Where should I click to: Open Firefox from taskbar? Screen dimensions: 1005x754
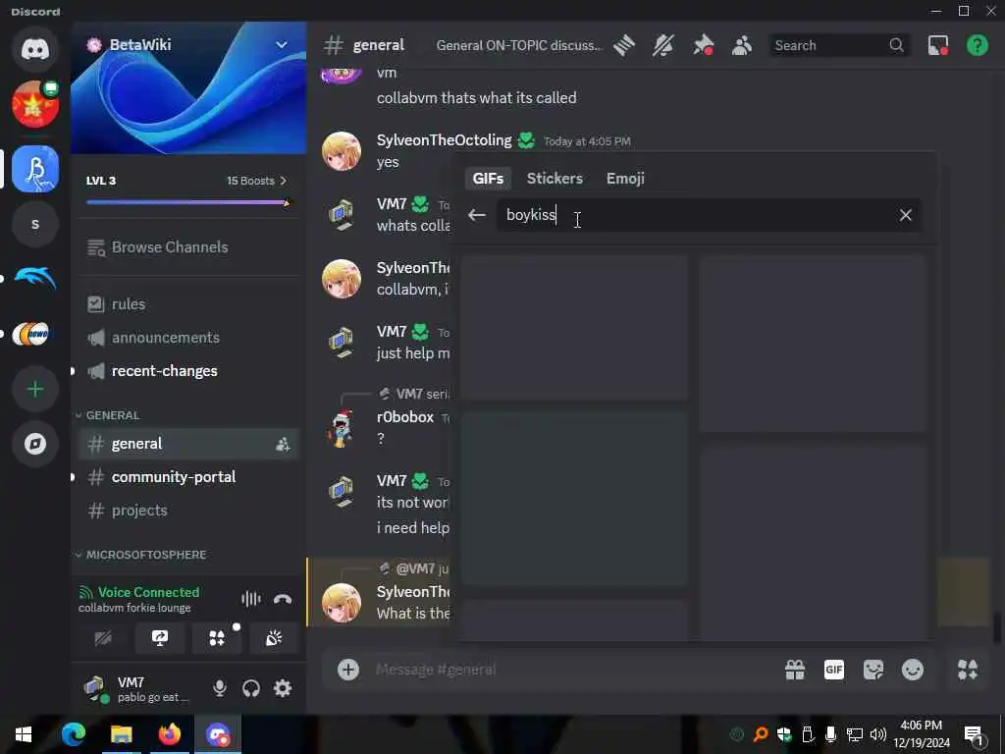coord(169,734)
